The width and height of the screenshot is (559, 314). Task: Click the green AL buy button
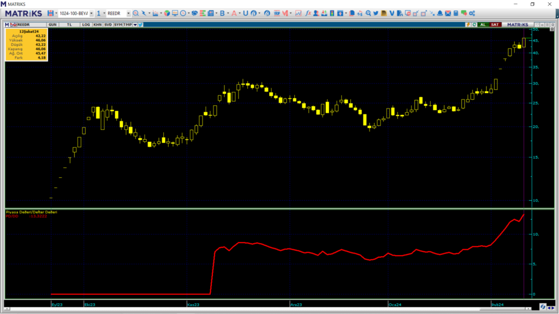coord(483,25)
